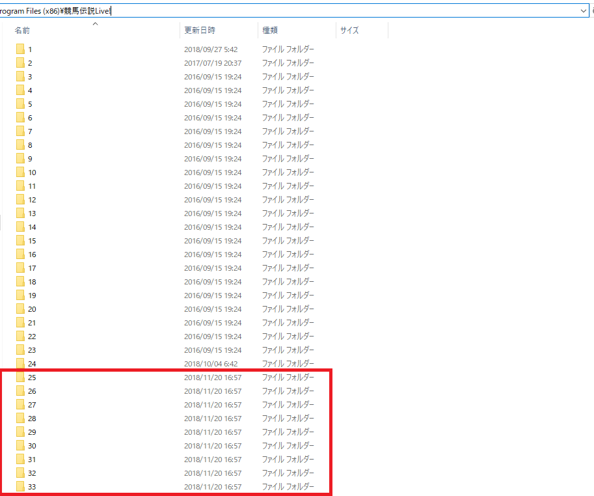Click ファイル フォルダー type of folder 1
Viewport: 594px width, 496px height.
tap(288, 49)
